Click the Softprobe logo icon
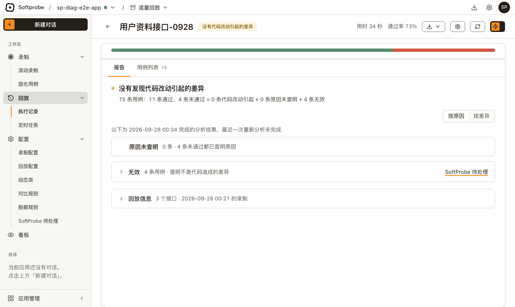Viewport: 515px width, 307px height. pyautogui.click(x=10, y=7)
